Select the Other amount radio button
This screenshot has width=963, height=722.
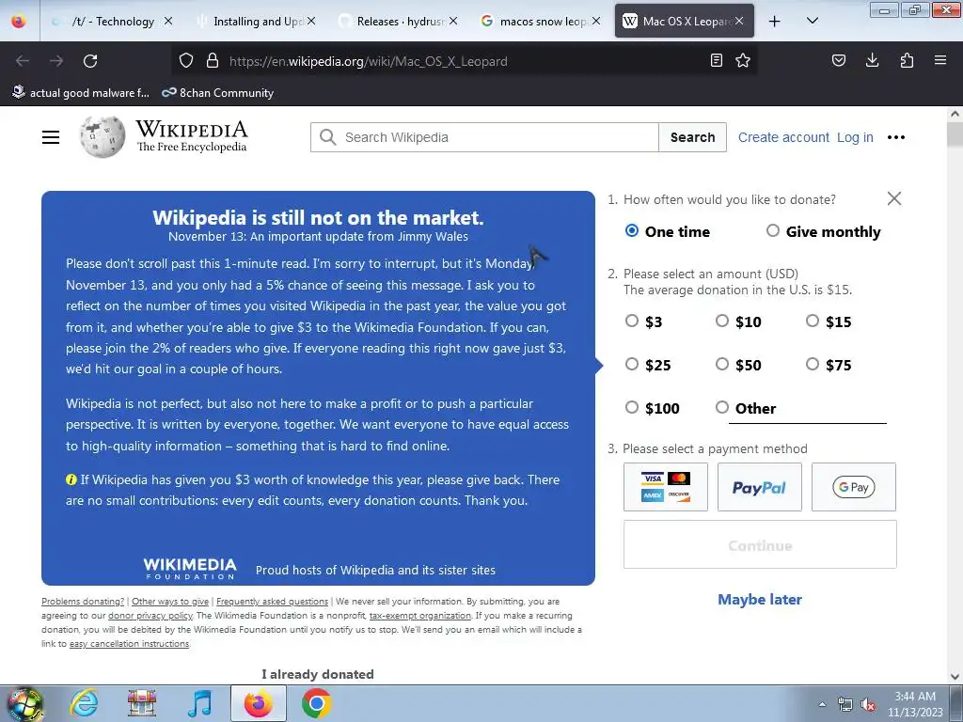(x=722, y=407)
